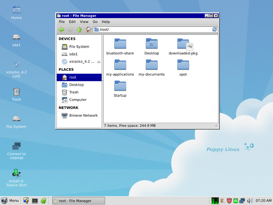
Task: Open Home icon on the desktop
Action: 16,13
